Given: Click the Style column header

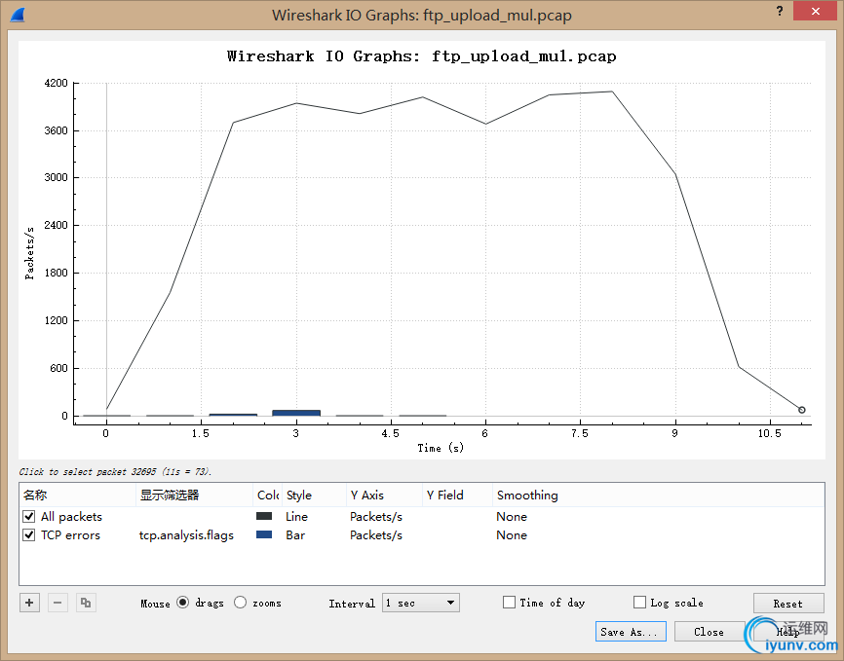Looking at the screenshot, I should (x=315, y=495).
